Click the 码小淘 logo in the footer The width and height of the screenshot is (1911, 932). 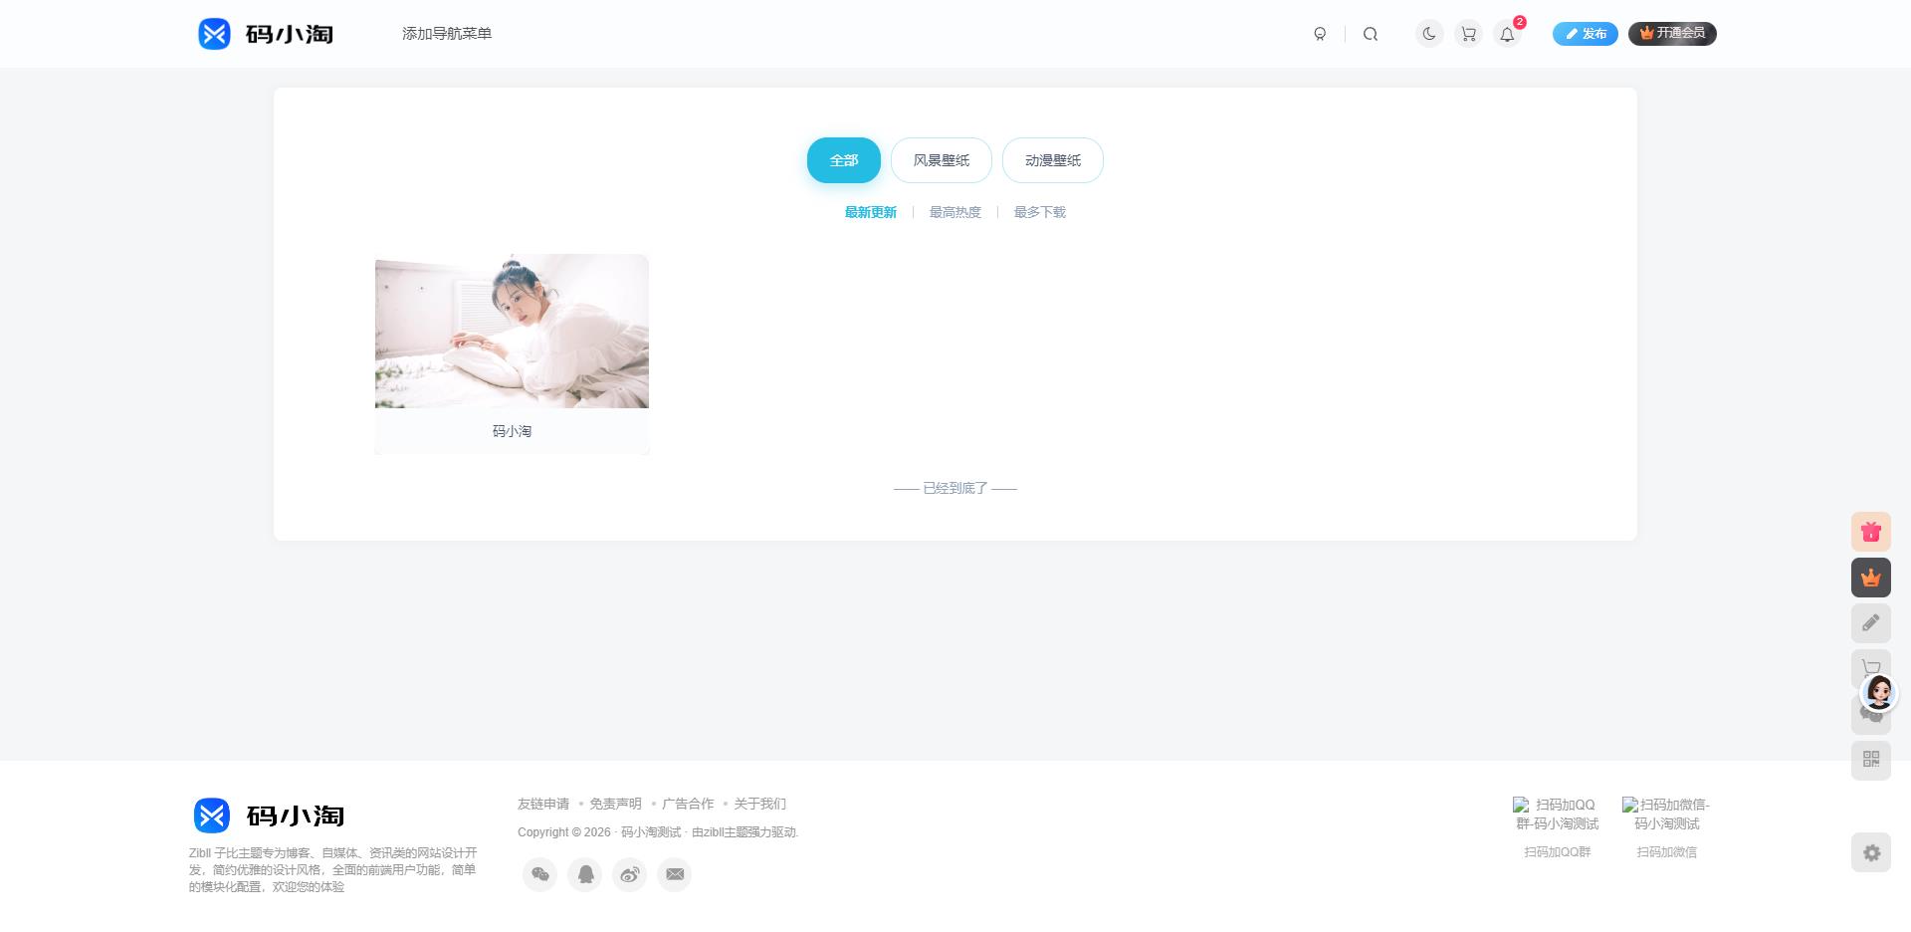point(269,815)
